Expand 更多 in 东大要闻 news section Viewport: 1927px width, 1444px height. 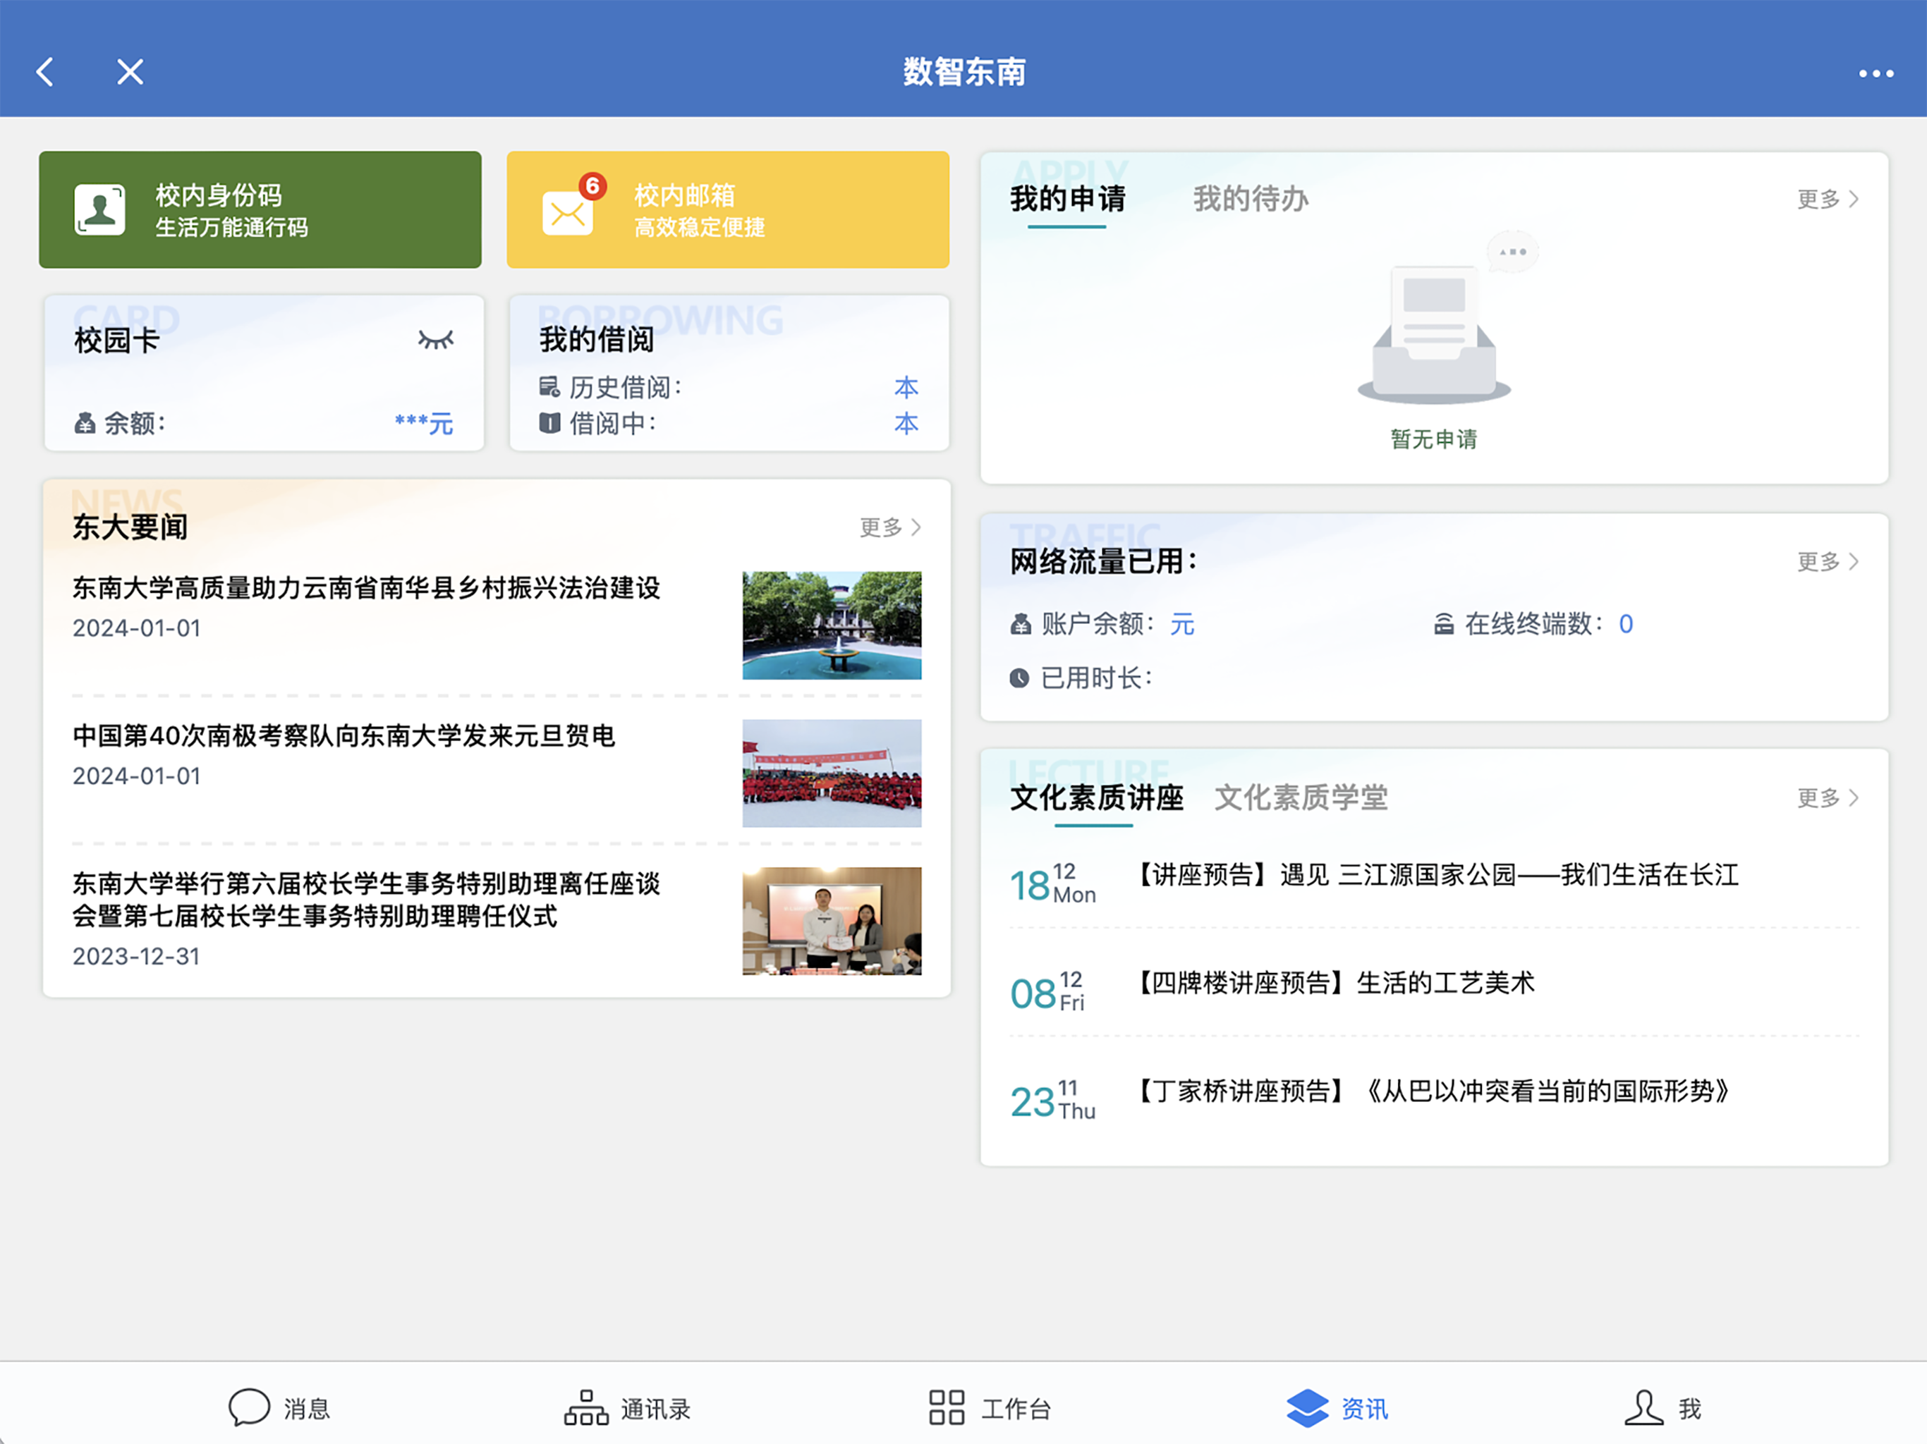click(889, 527)
